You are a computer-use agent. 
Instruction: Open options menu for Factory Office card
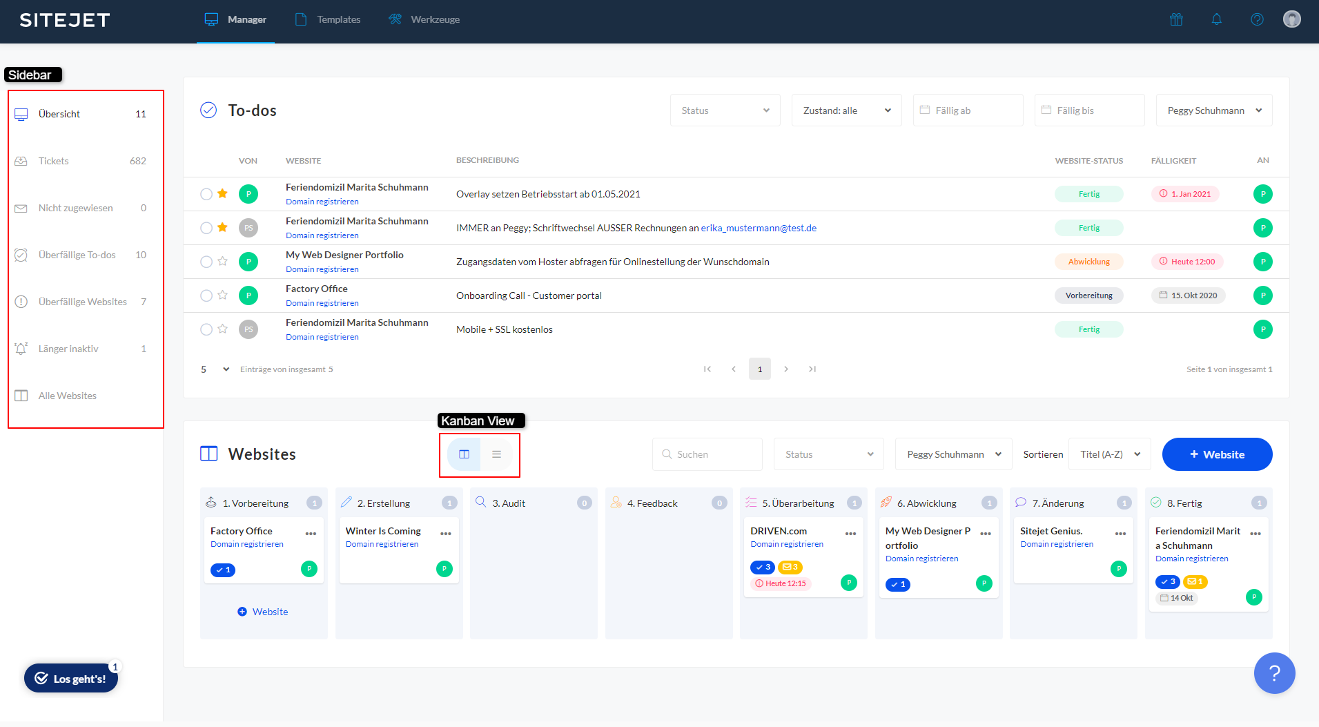click(x=311, y=533)
